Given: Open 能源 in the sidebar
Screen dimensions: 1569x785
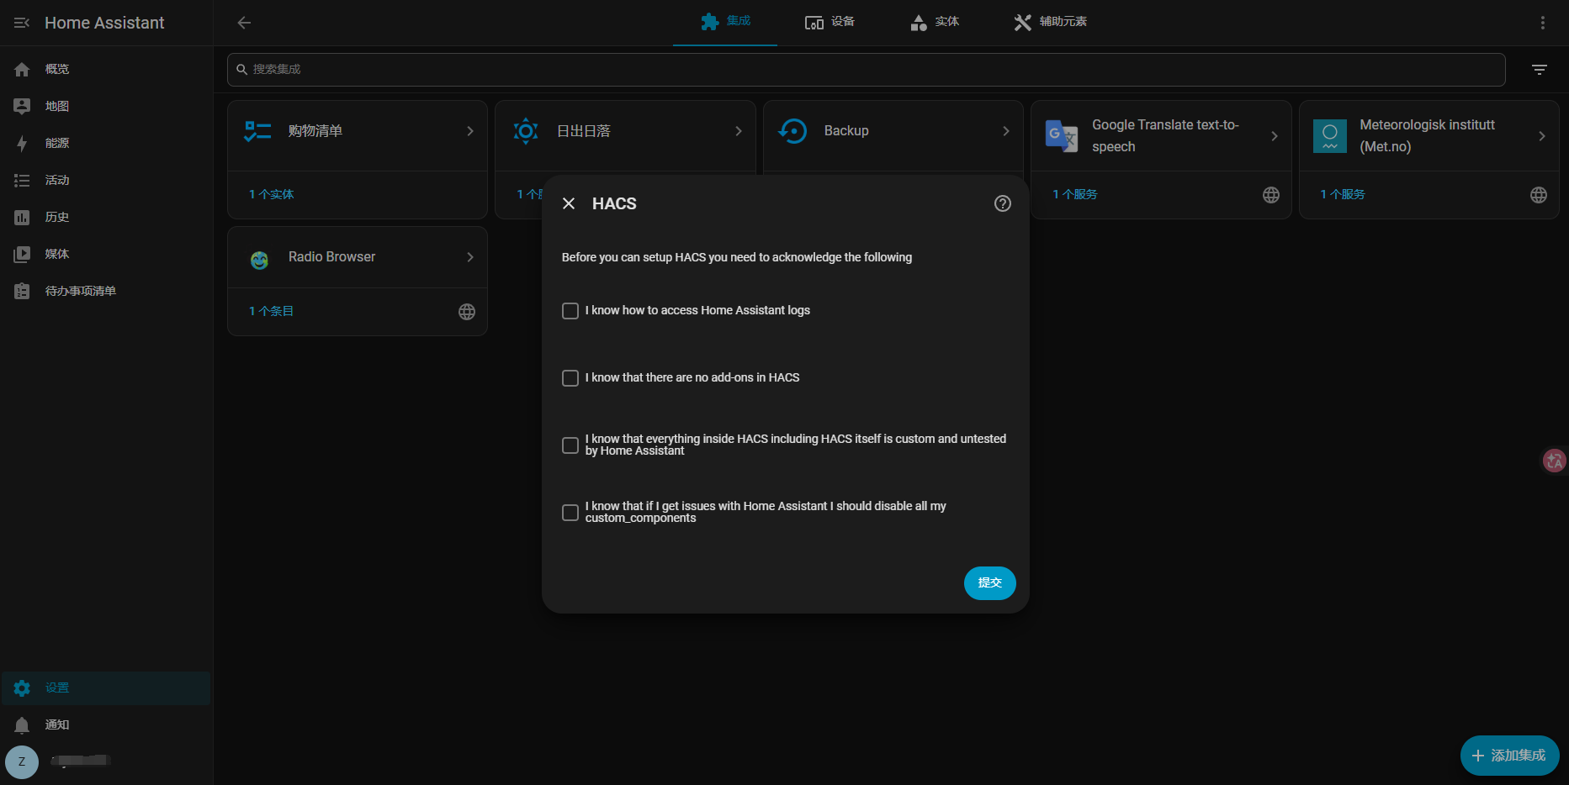Looking at the screenshot, I should point(106,143).
